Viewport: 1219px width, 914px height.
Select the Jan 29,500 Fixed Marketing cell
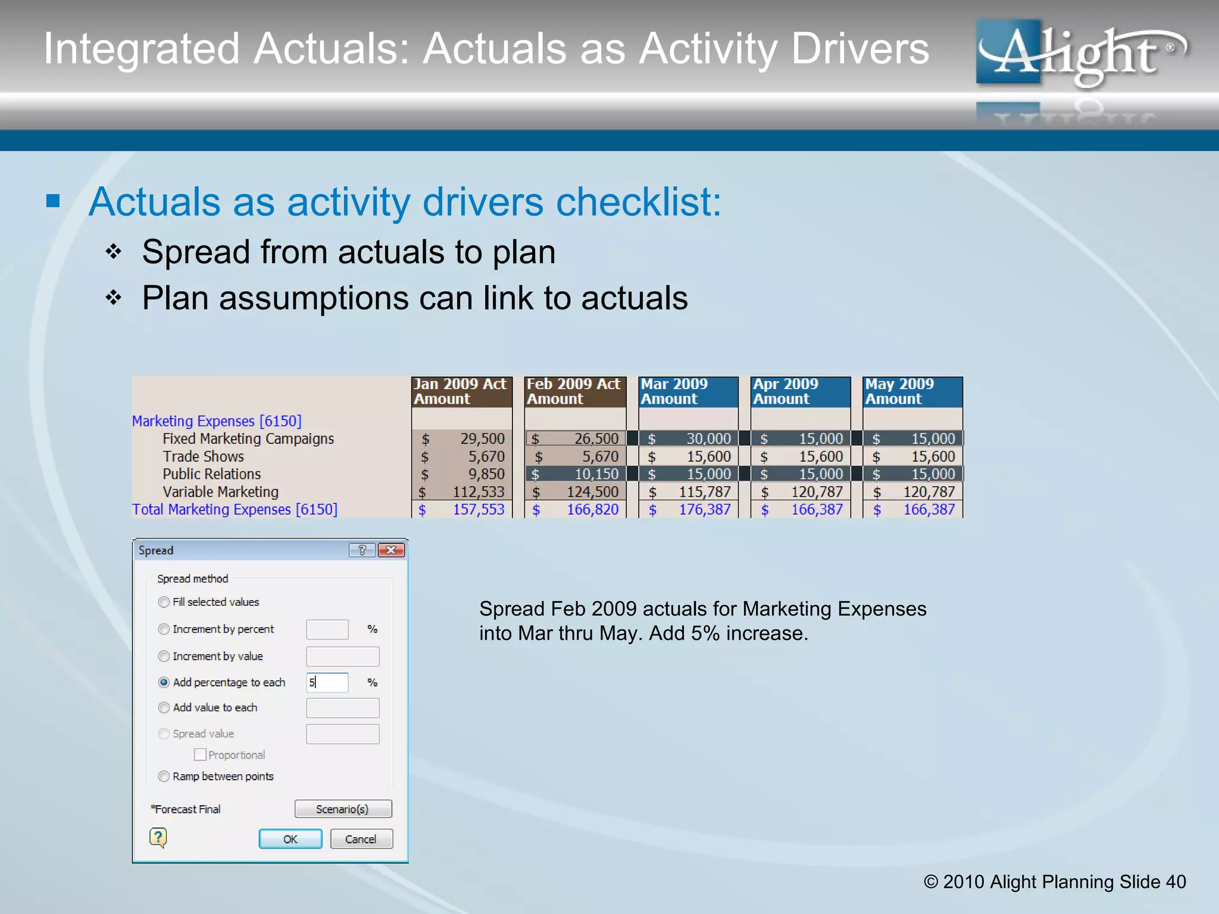tap(462, 439)
